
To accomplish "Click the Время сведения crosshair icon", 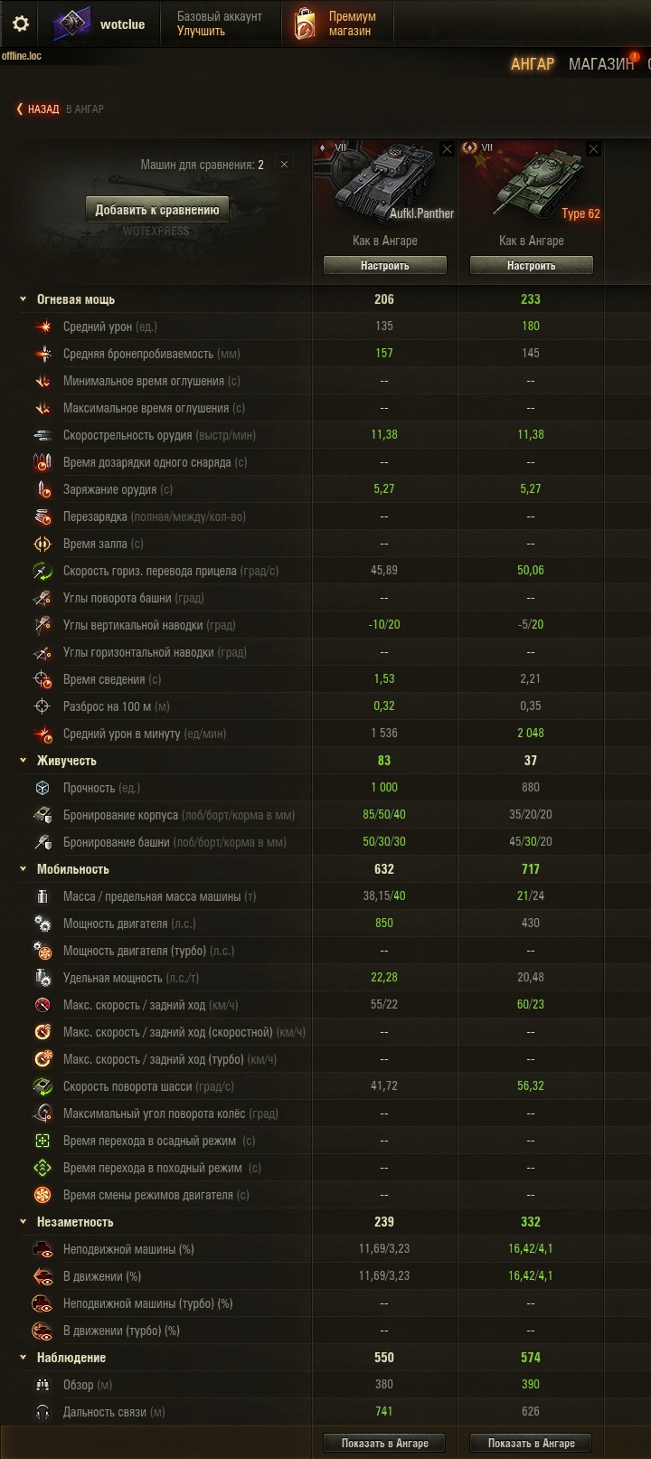I will coord(42,679).
